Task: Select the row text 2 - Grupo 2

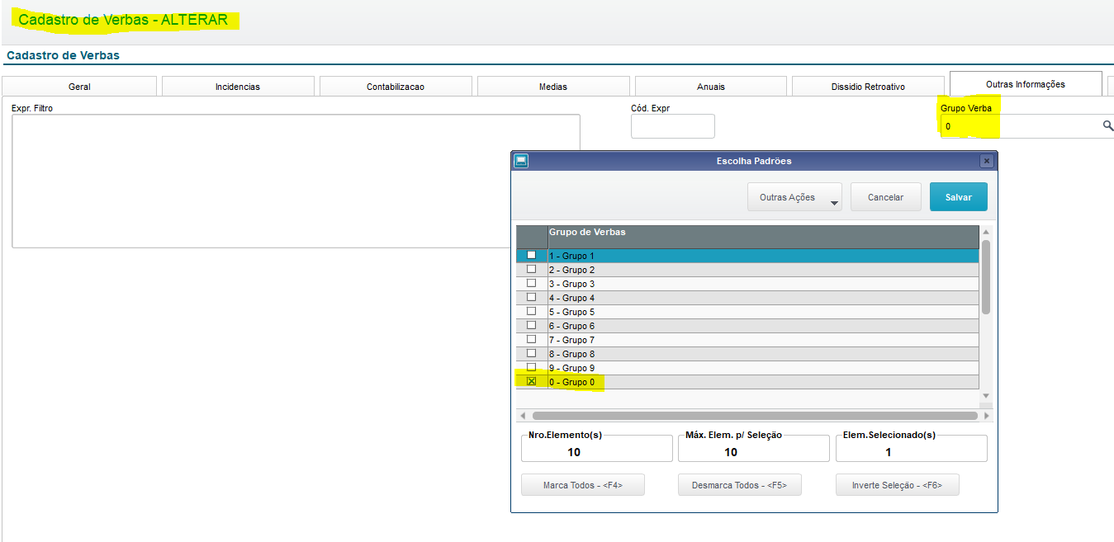Action: (x=571, y=270)
